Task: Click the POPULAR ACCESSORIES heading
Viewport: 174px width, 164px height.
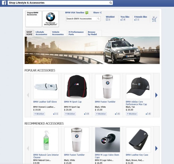Action: (40, 70)
